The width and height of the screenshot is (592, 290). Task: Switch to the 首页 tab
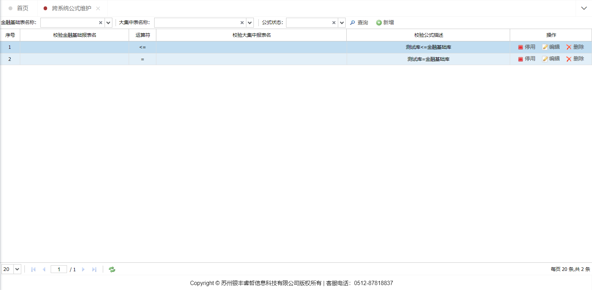click(x=22, y=8)
